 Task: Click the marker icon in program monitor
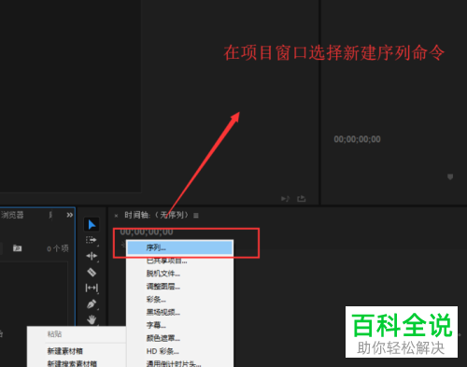pyautogui.click(x=450, y=176)
